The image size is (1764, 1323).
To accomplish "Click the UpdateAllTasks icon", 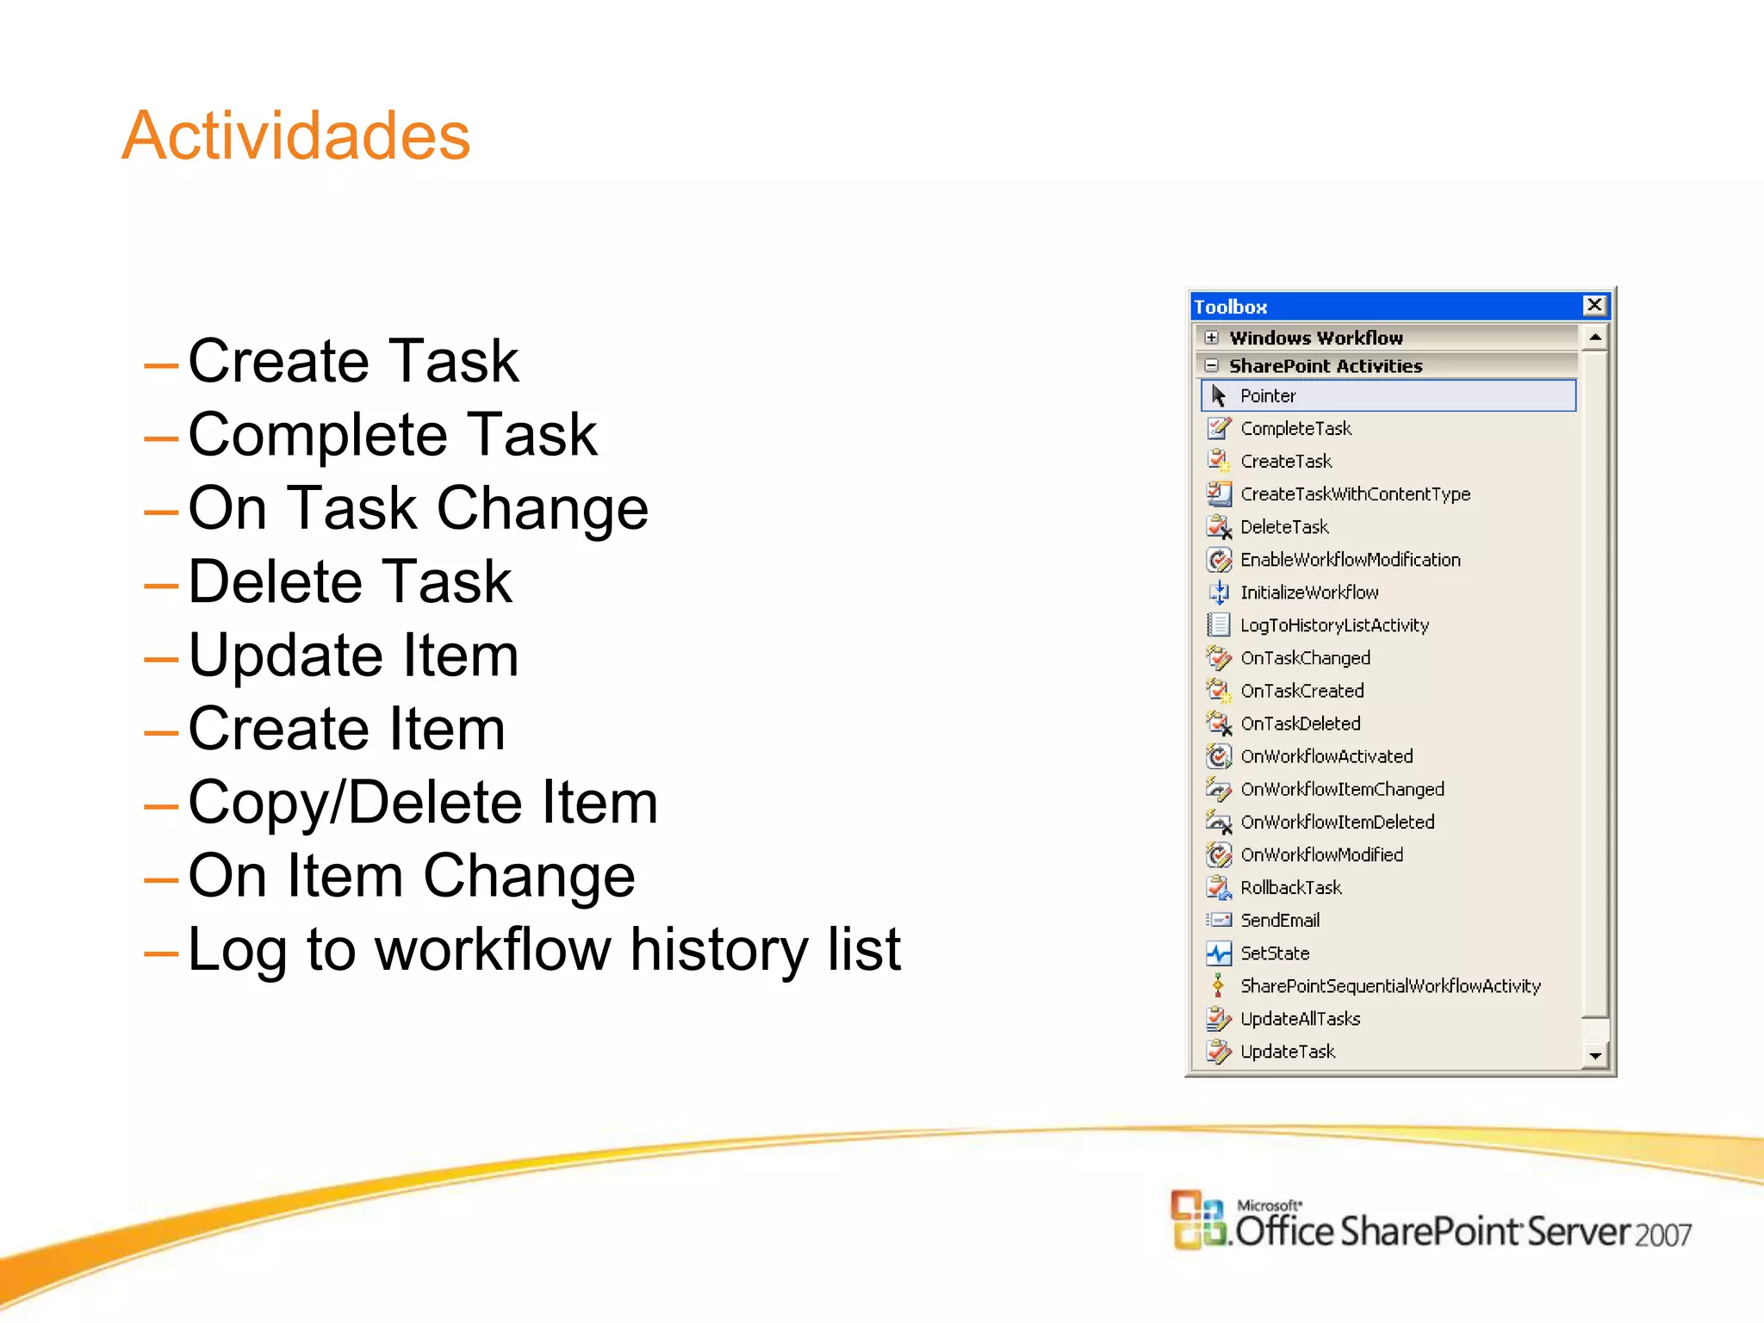I will pos(1219,1018).
